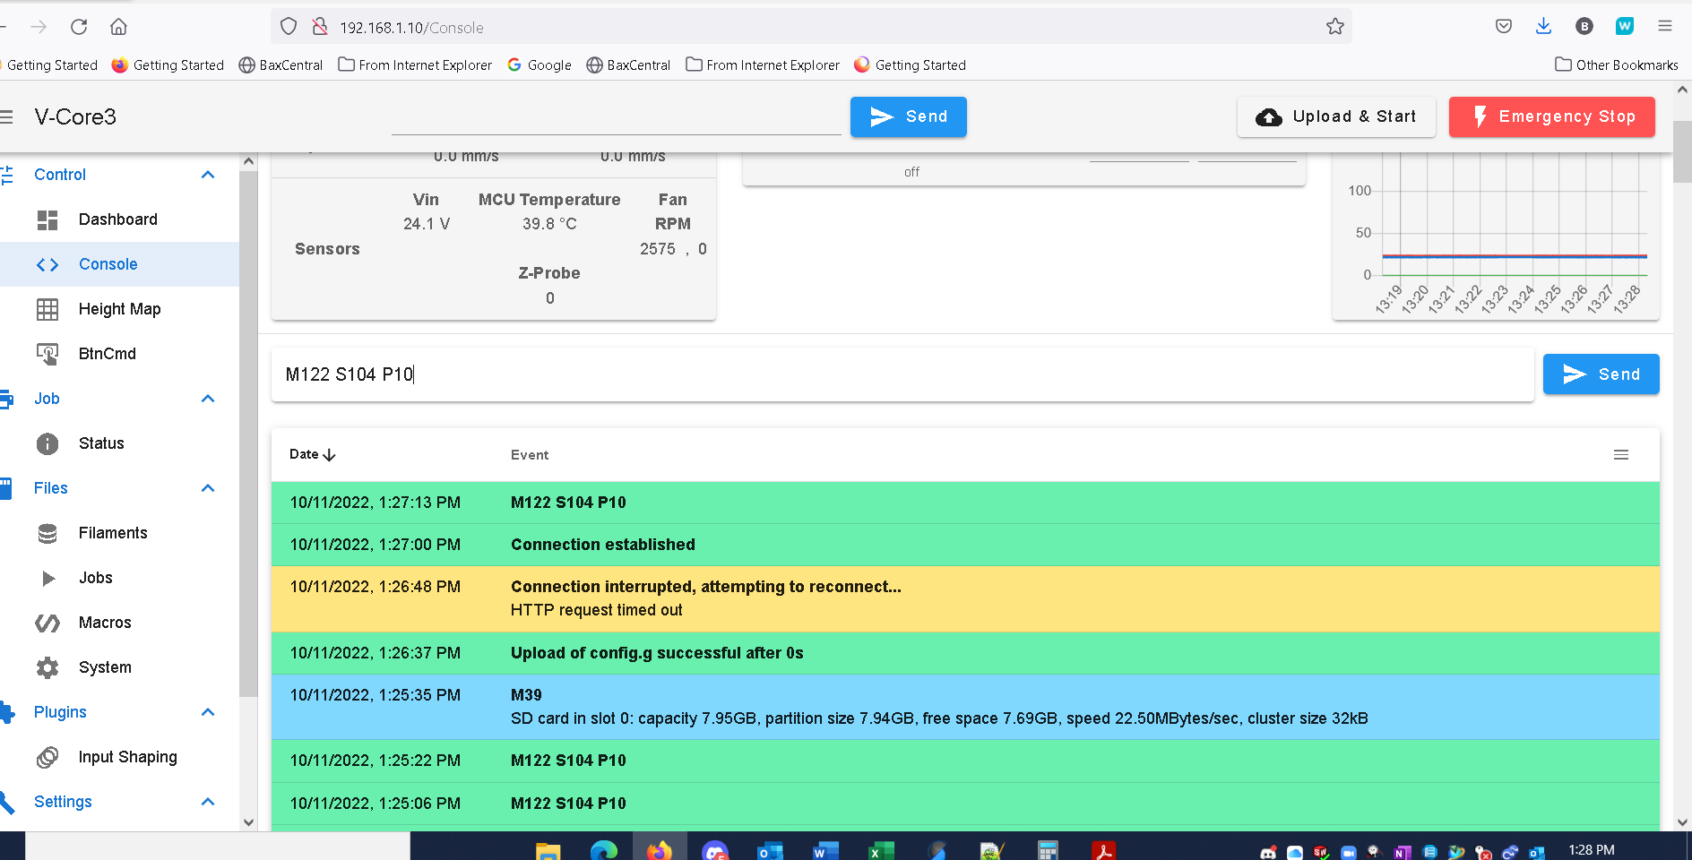1692x860 pixels.
Task: Open the Pocket save icon
Action: point(1504,26)
